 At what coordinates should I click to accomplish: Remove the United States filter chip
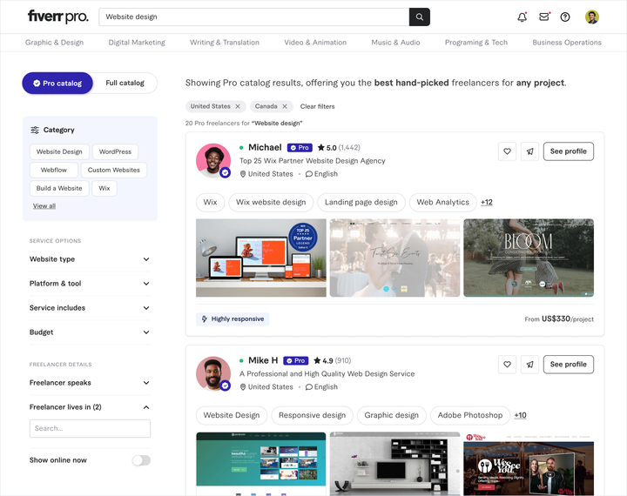point(238,106)
